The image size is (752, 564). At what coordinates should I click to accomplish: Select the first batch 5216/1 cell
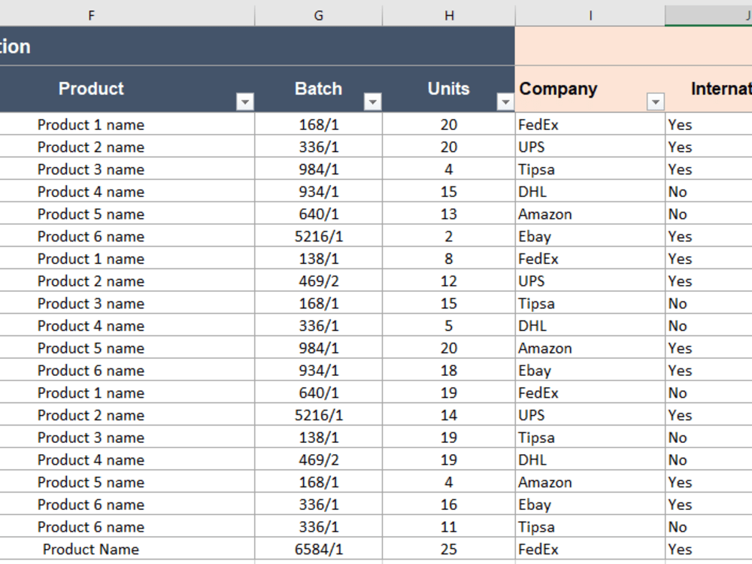point(318,236)
